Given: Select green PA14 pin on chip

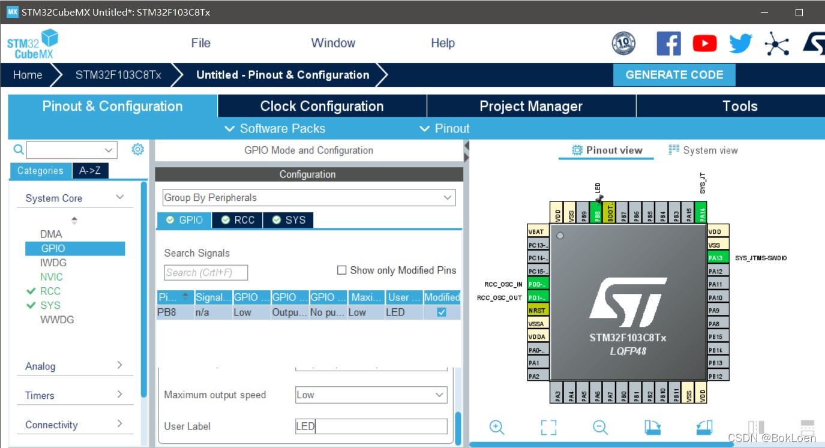Looking at the screenshot, I should click(x=702, y=212).
